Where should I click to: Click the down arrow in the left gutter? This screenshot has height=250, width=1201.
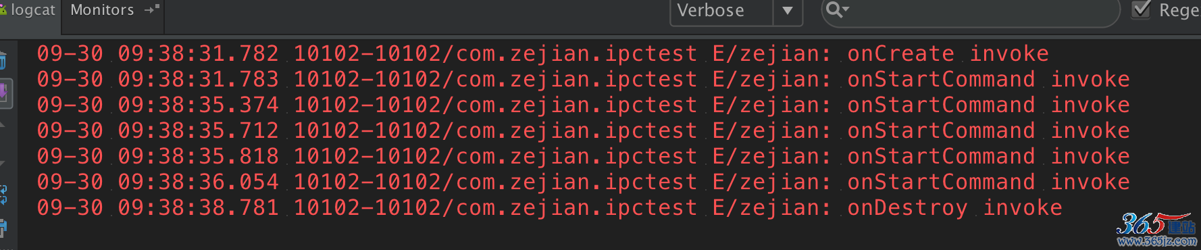click(x=2, y=164)
